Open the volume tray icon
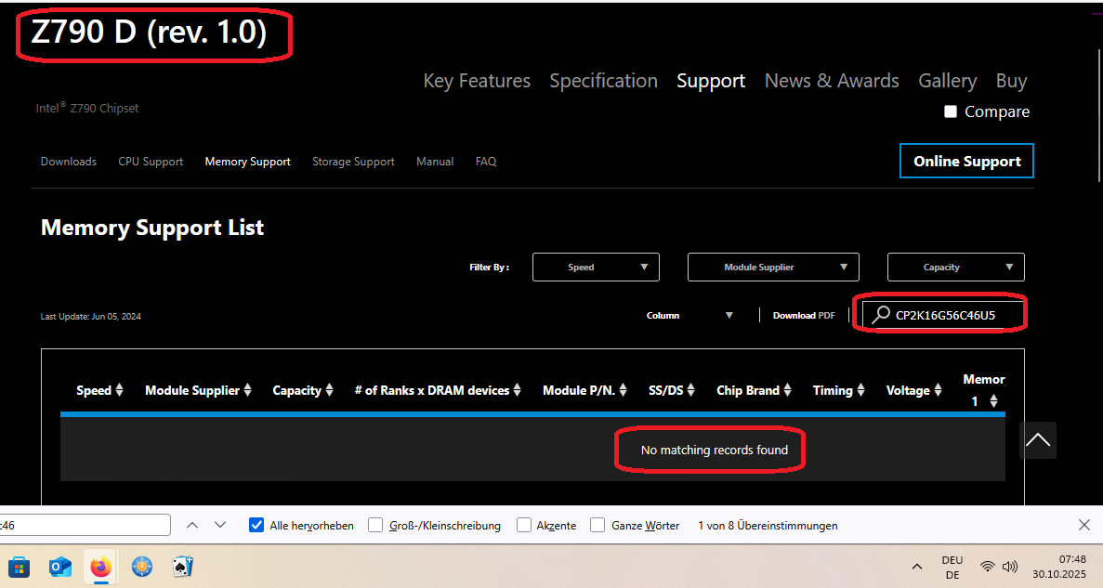The width and height of the screenshot is (1103, 588). 1010,567
